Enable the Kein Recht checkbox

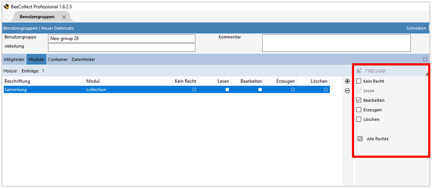359,81
